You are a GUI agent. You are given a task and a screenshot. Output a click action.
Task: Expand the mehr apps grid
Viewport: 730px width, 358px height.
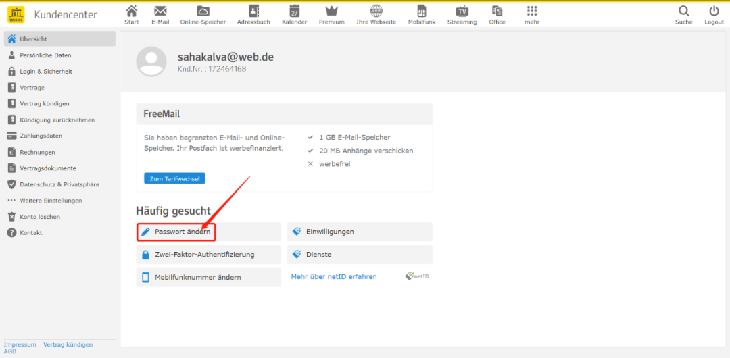coord(532,11)
